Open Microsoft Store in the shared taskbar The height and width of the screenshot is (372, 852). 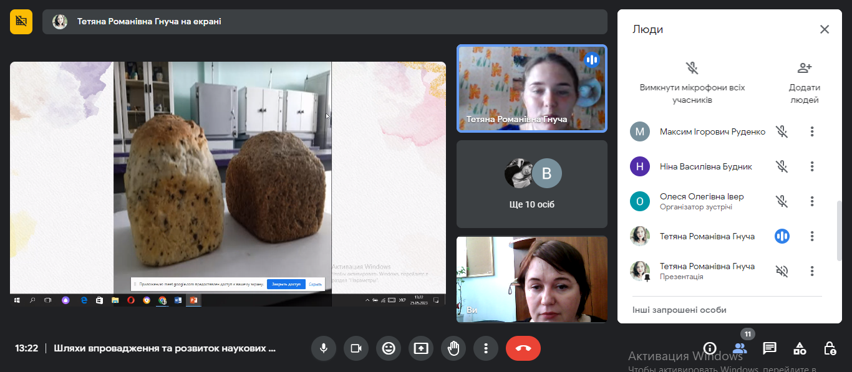99,300
